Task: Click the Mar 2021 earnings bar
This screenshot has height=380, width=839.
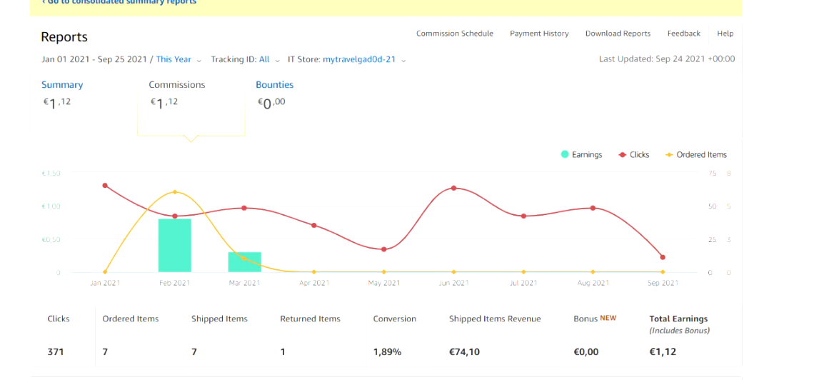Action: tap(244, 261)
